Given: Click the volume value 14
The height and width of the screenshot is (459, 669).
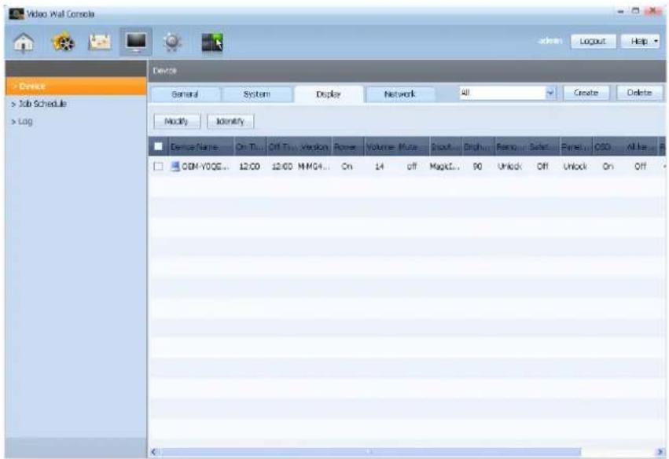Looking at the screenshot, I should [x=379, y=167].
